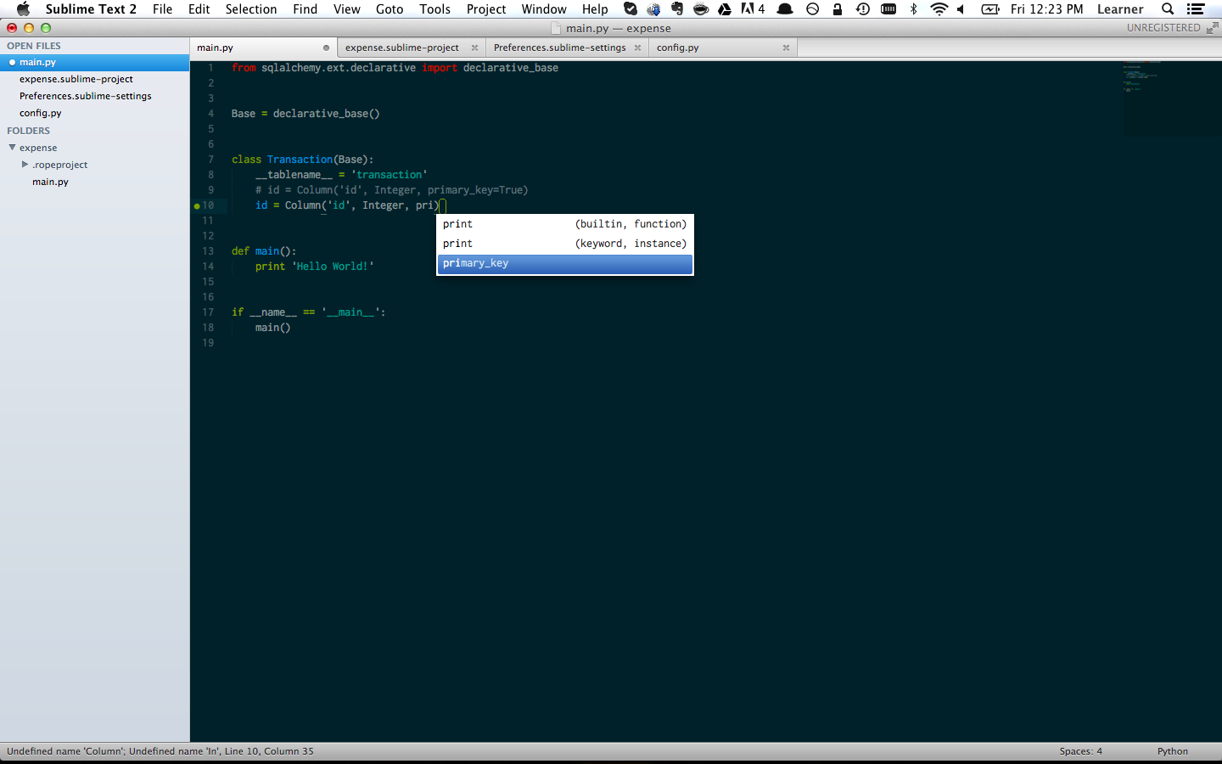Viewport: 1222px width, 764px height.
Task: Click the commented # id = Column line
Action: pyautogui.click(x=392, y=190)
